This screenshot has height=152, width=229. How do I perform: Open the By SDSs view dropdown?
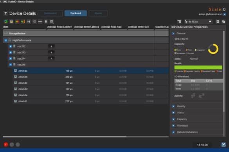click(x=198, y=22)
